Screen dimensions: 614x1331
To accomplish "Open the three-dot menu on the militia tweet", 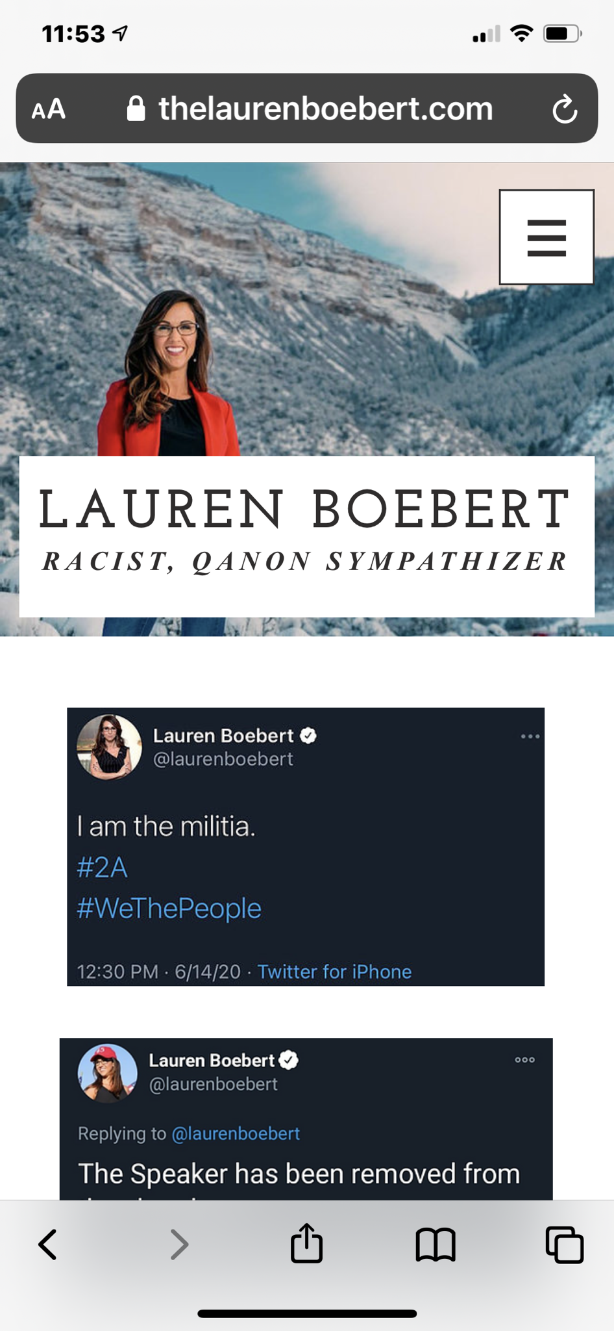I will [x=530, y=736].
